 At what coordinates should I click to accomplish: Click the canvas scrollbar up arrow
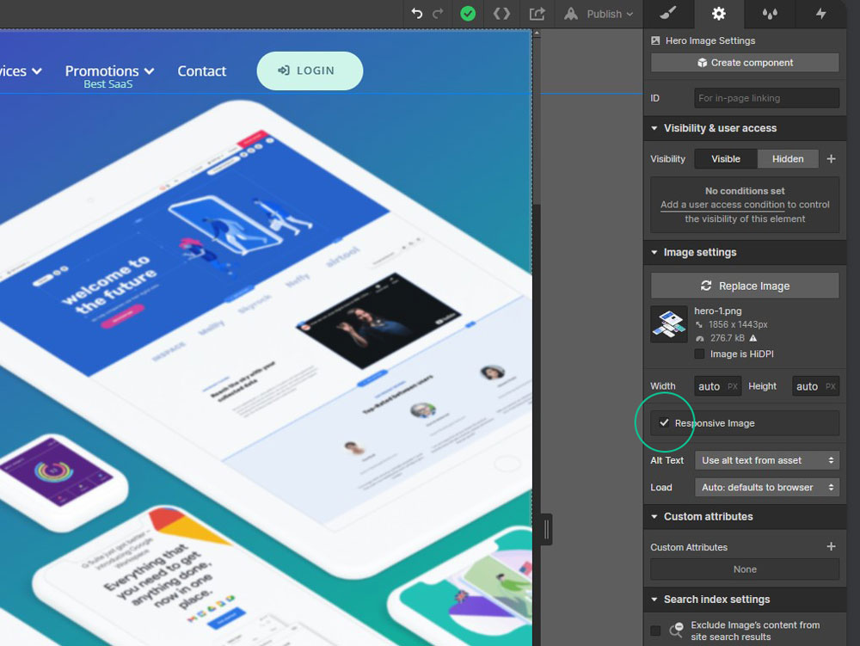coord(537,34)
